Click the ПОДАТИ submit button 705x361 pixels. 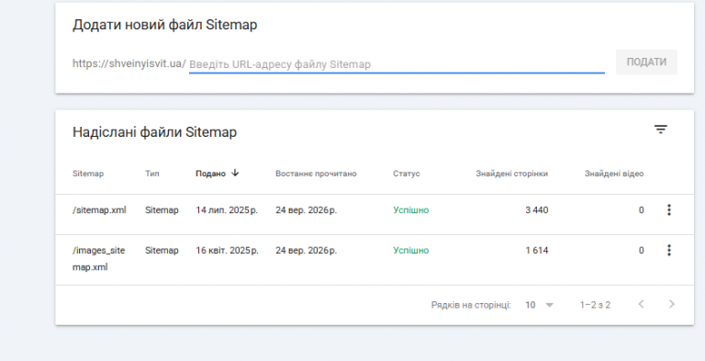646,62
